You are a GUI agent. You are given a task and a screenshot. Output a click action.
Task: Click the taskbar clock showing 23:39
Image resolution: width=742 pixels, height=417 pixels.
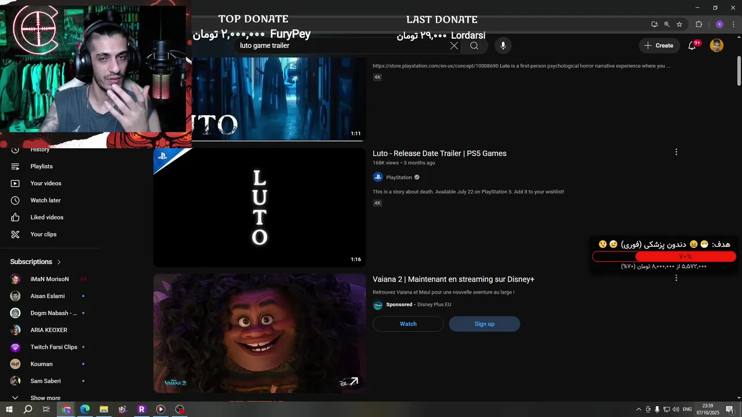(x=708, y=409)
